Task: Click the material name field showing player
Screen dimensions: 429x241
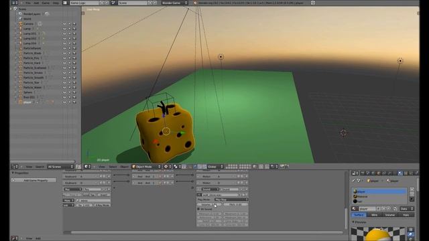Action: 367,209
